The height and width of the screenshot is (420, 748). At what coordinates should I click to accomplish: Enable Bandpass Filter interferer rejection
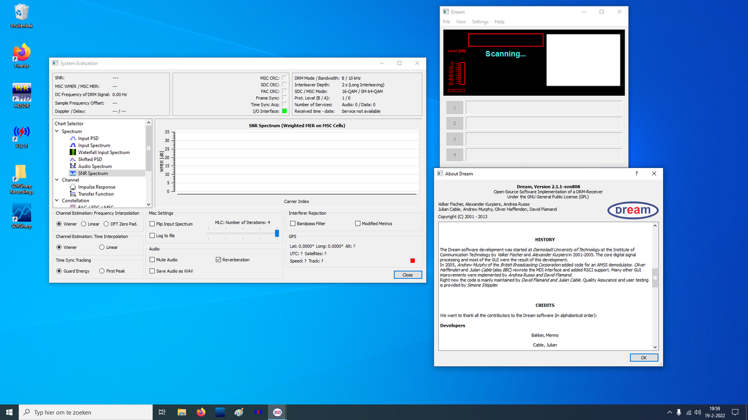click(x=293, y=223)
